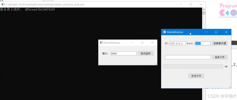237x100 pixels.
Task: Click the 端口: label in server window
Action: pyautogui.click(x=105, y=54)
